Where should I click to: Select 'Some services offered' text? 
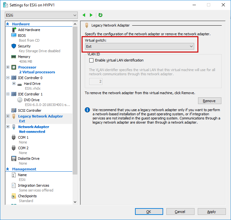pos(36,190)
